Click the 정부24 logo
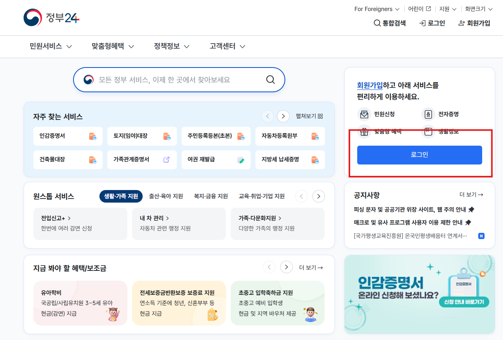The width and height of the screenshot is (503, 340). click(51, 17)
